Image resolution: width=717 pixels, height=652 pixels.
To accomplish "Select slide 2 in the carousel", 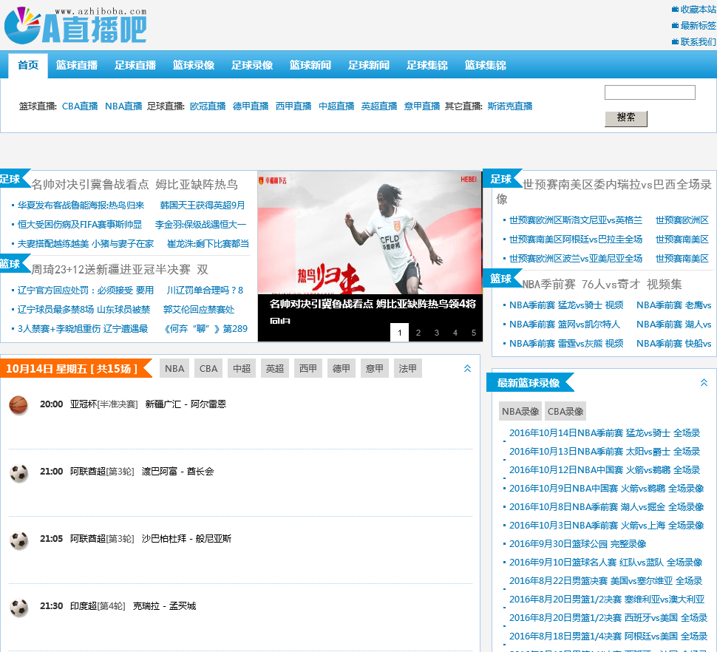I will (418, 333).
